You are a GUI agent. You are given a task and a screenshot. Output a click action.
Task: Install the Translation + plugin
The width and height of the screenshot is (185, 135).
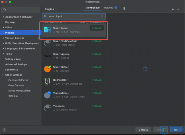pyautogui.click(x=97, y=93)
